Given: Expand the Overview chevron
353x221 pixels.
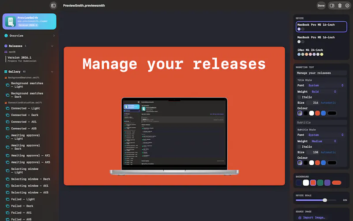Looking at the screenshot, I should pyautogui.click(x=54, y=36).
